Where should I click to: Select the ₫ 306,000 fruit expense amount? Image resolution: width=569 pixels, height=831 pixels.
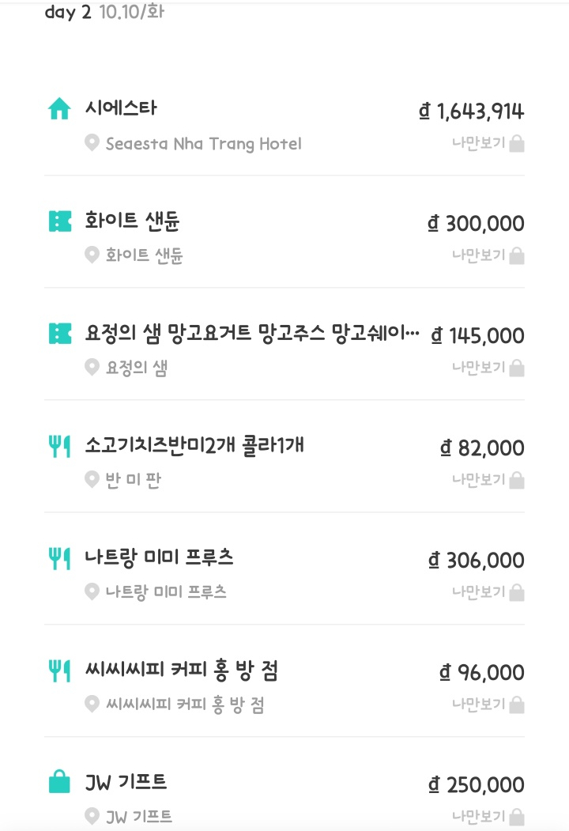click(x=477, y=561)
